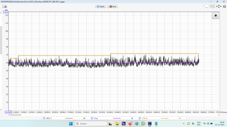Click the Open button
Image resolution: width=227 pixels, height=127 pixels.
pos(100,6)
